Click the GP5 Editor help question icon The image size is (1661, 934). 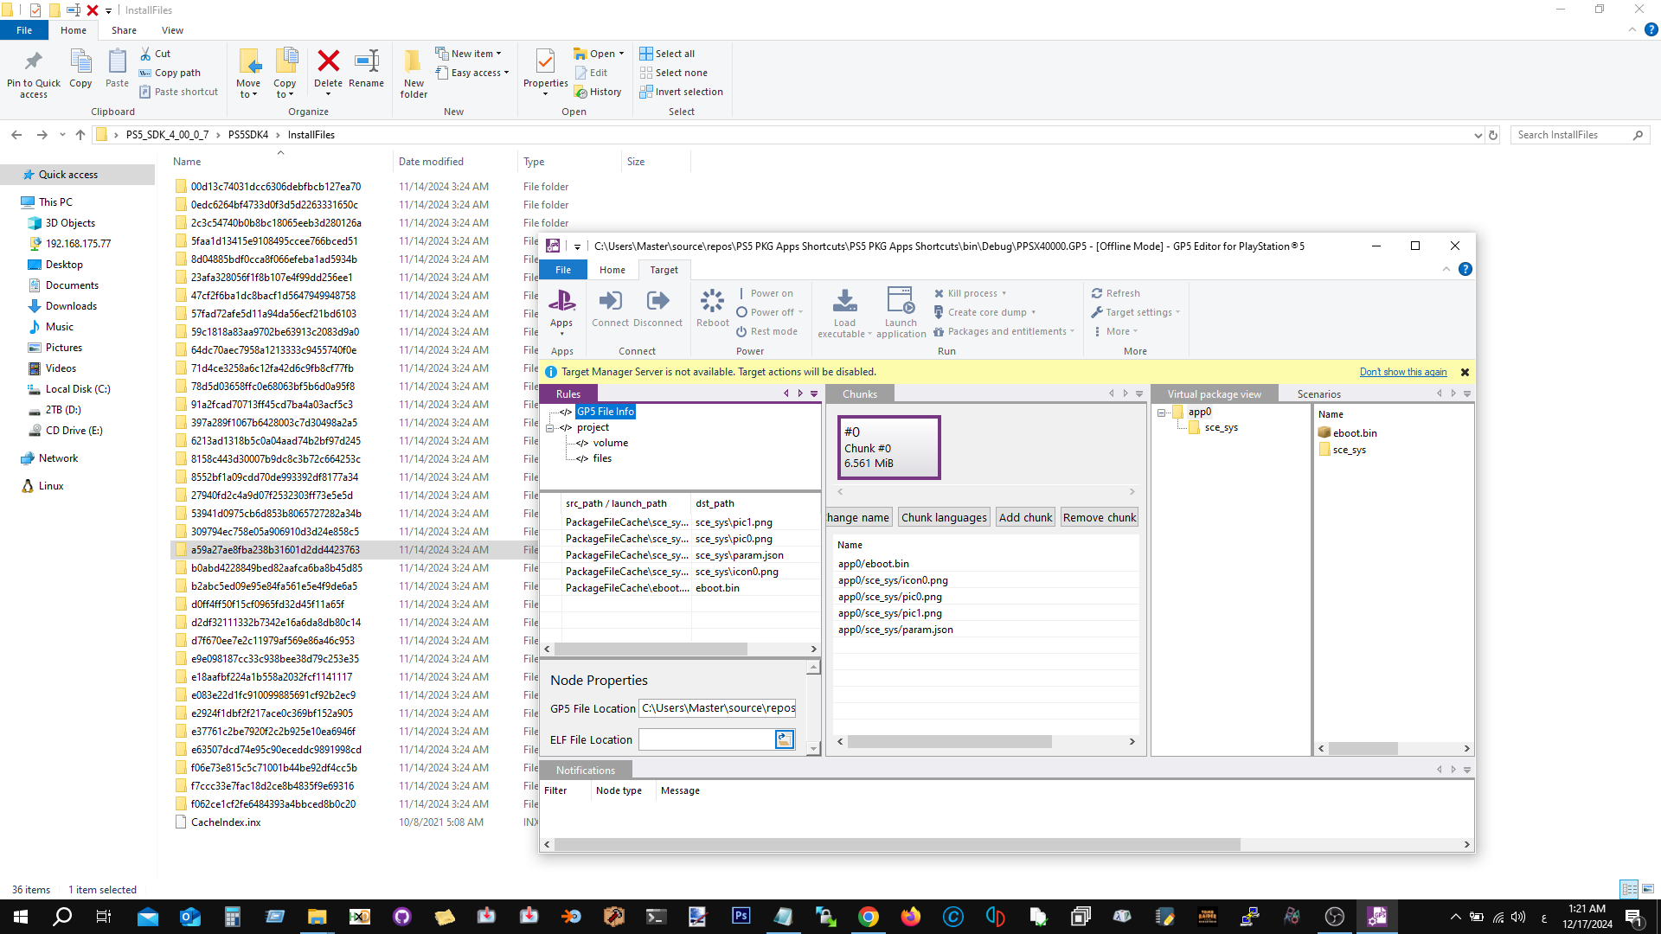[x=1465, y=269]
